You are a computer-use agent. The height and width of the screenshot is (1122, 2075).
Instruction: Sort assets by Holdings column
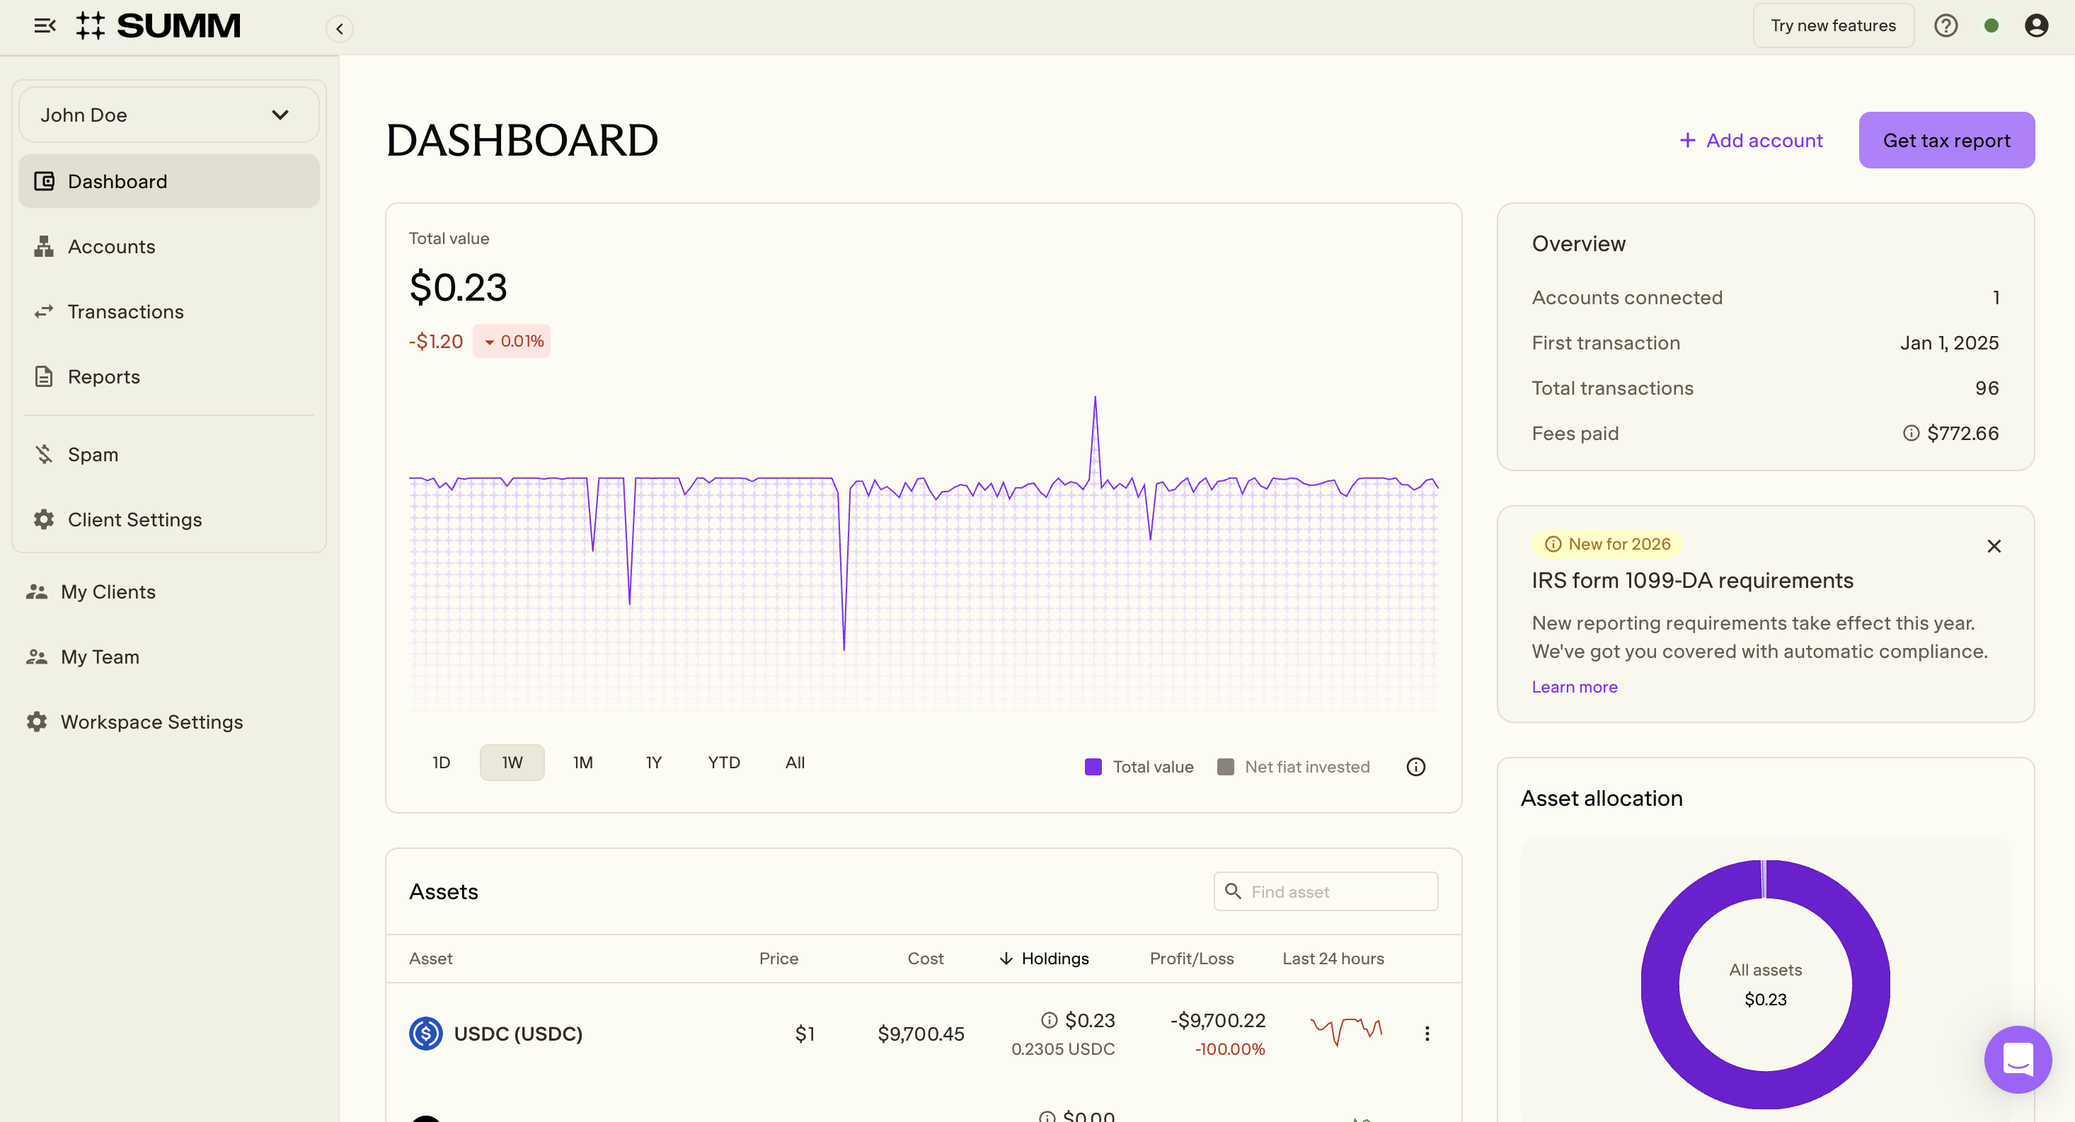tap(1044, 959)
